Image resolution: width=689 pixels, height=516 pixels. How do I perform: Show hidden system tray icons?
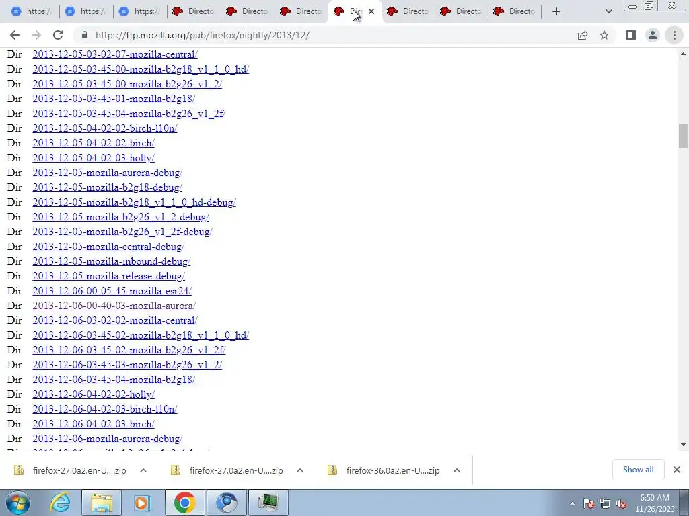(x=572, y=504)
